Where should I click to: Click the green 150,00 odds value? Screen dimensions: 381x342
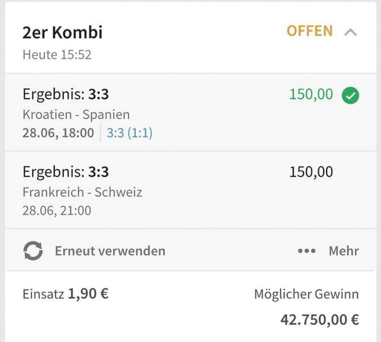pyautogui.click(x=311, y=94)
